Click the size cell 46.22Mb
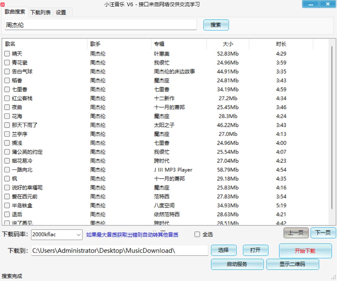The width and height of the screenshot is (337, 281). [x=228, y=125]
